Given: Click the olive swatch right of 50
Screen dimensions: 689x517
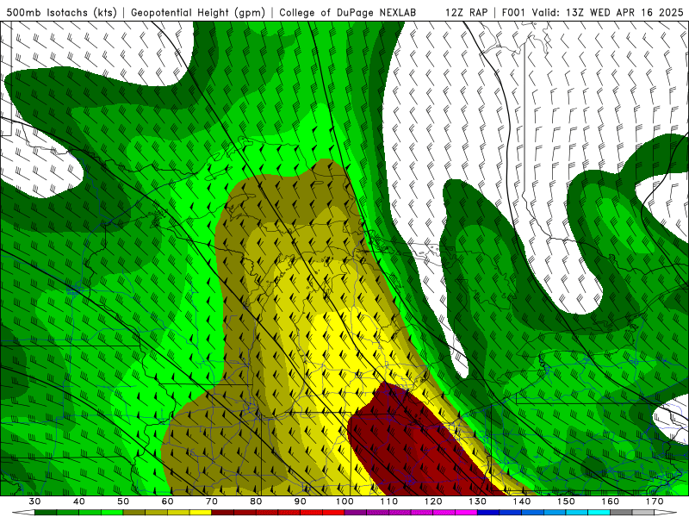Looking at the screenshot, I should pyautogui.click(x=134, y=513).
